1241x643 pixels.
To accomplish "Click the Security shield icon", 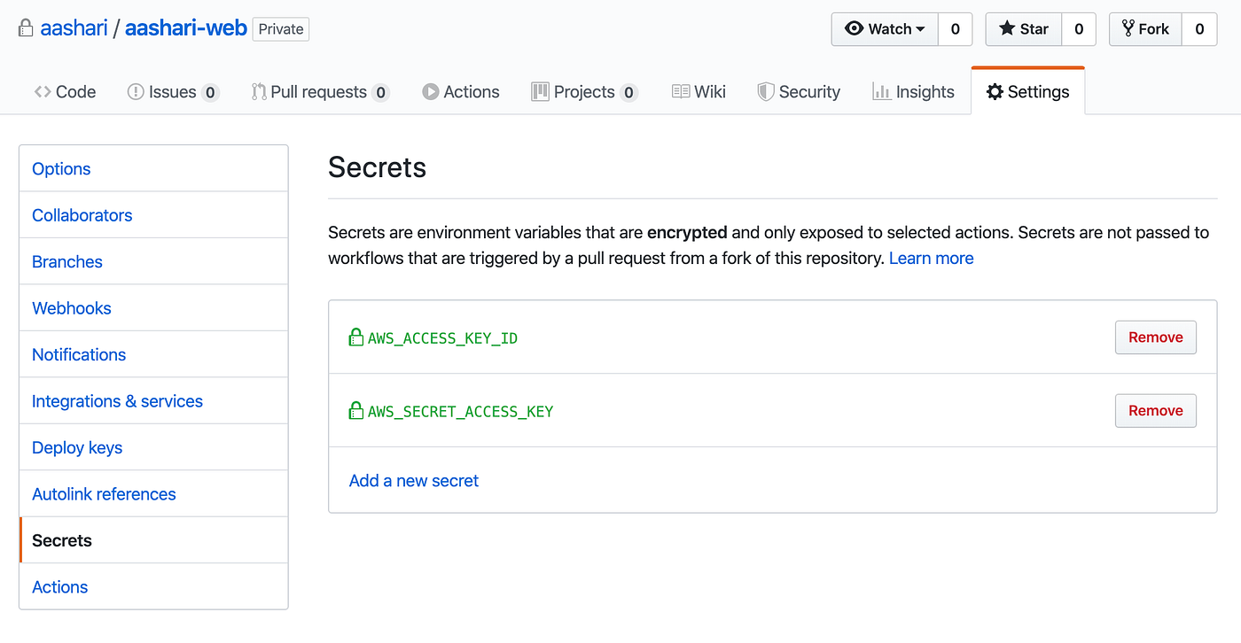I will click(x=766, y=92).
